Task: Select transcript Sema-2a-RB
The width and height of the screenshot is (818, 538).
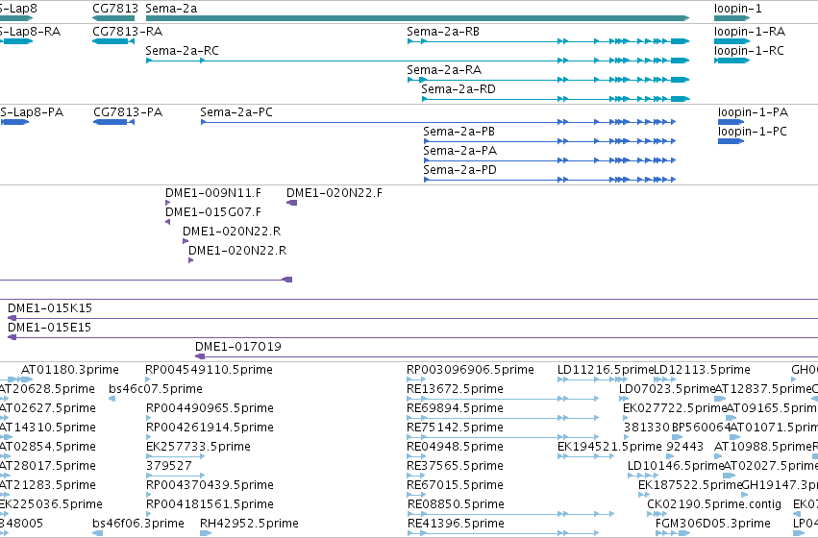Action: pos(548,41)
